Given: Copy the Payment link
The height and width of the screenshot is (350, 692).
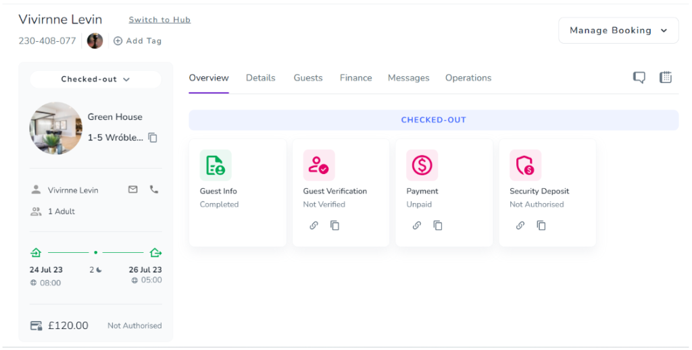Looking at the screenshot, I should [438, 225].
